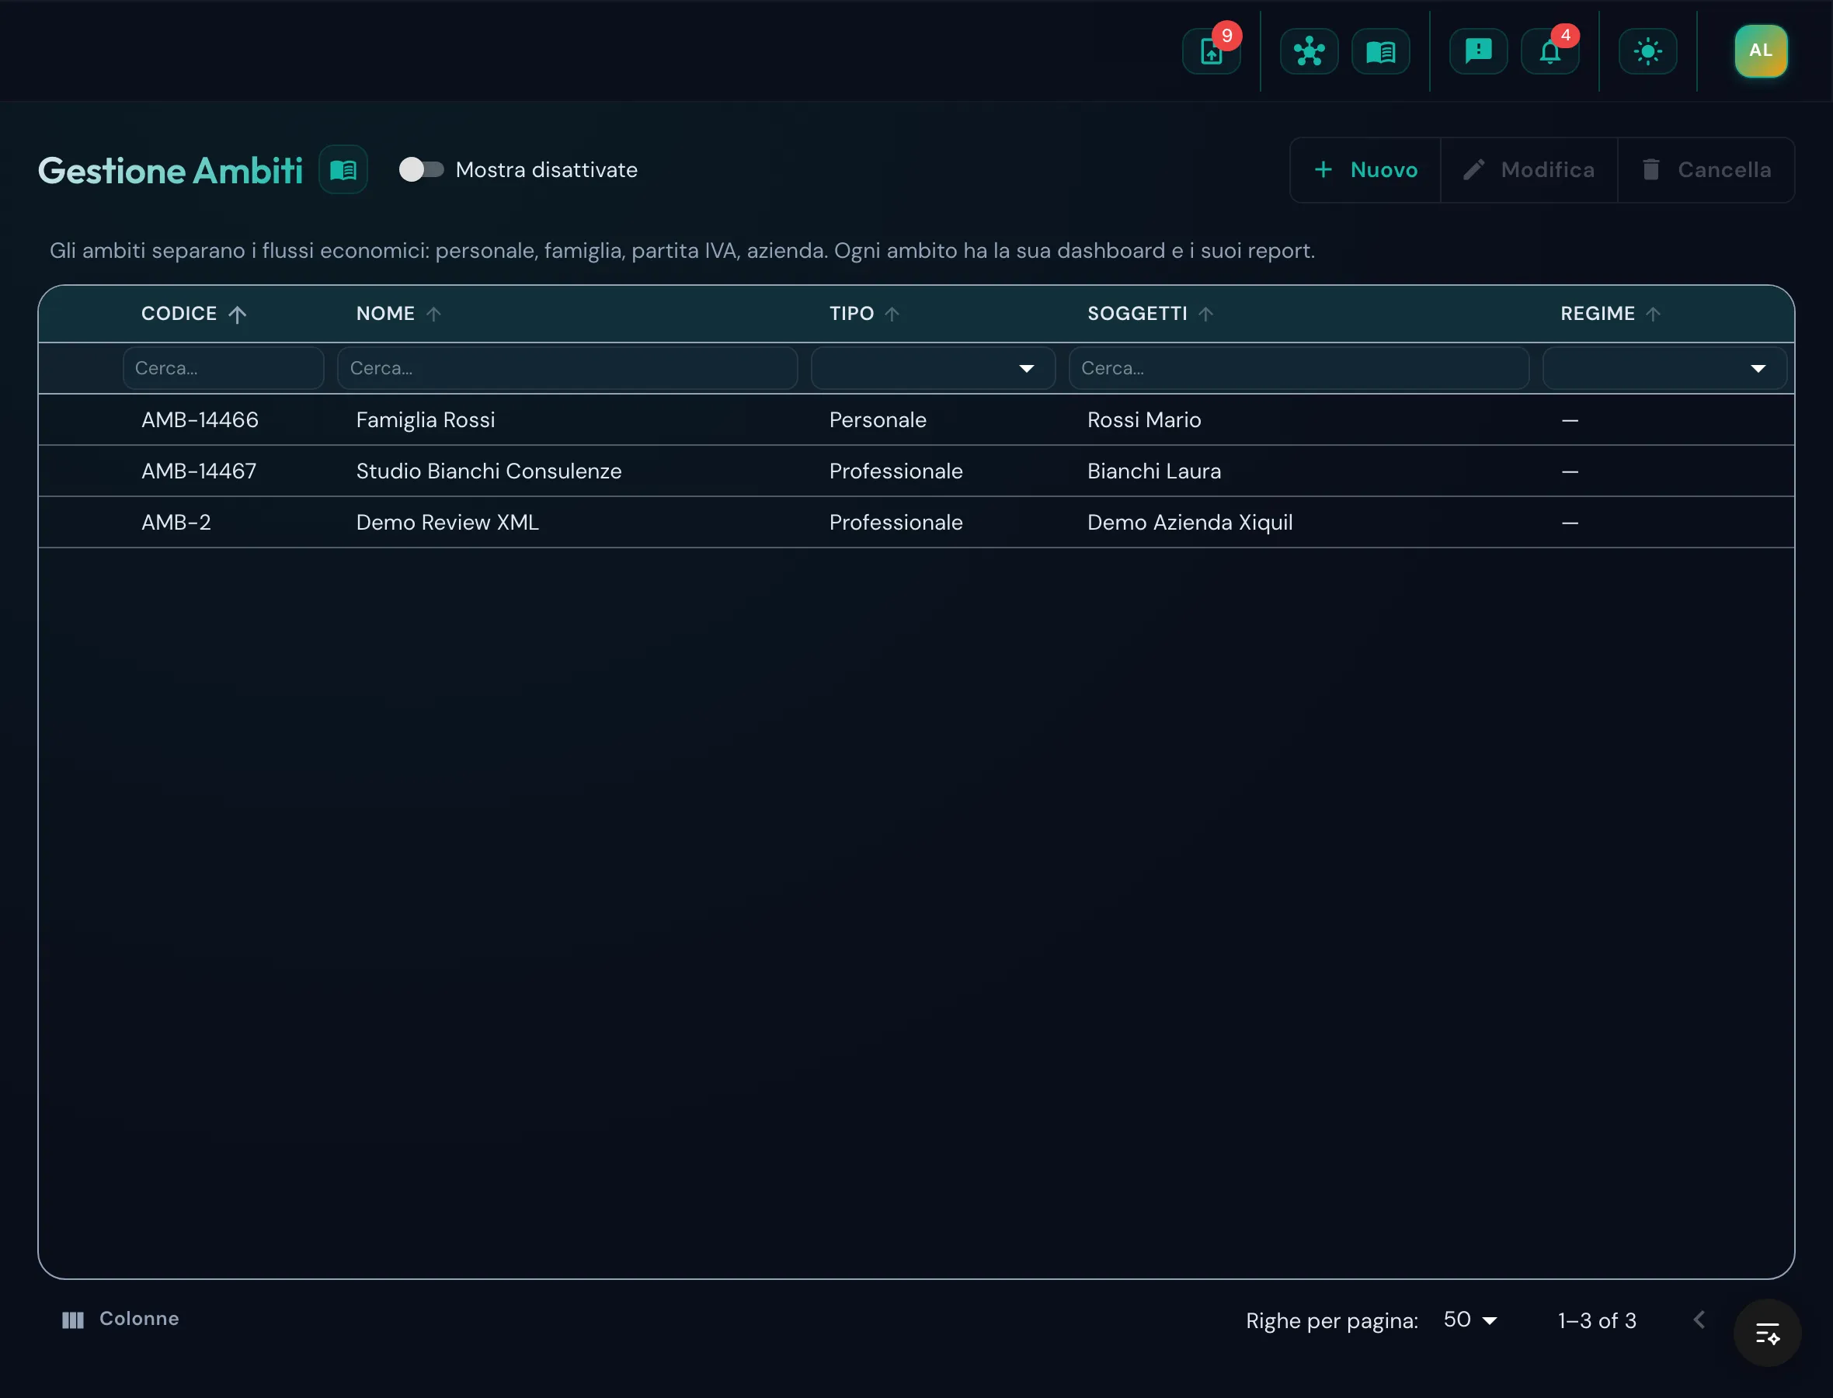Switch theme with the sun icon
Image resolution: width=1833 pixels, height=1398 pixels.
[1647, 51]
